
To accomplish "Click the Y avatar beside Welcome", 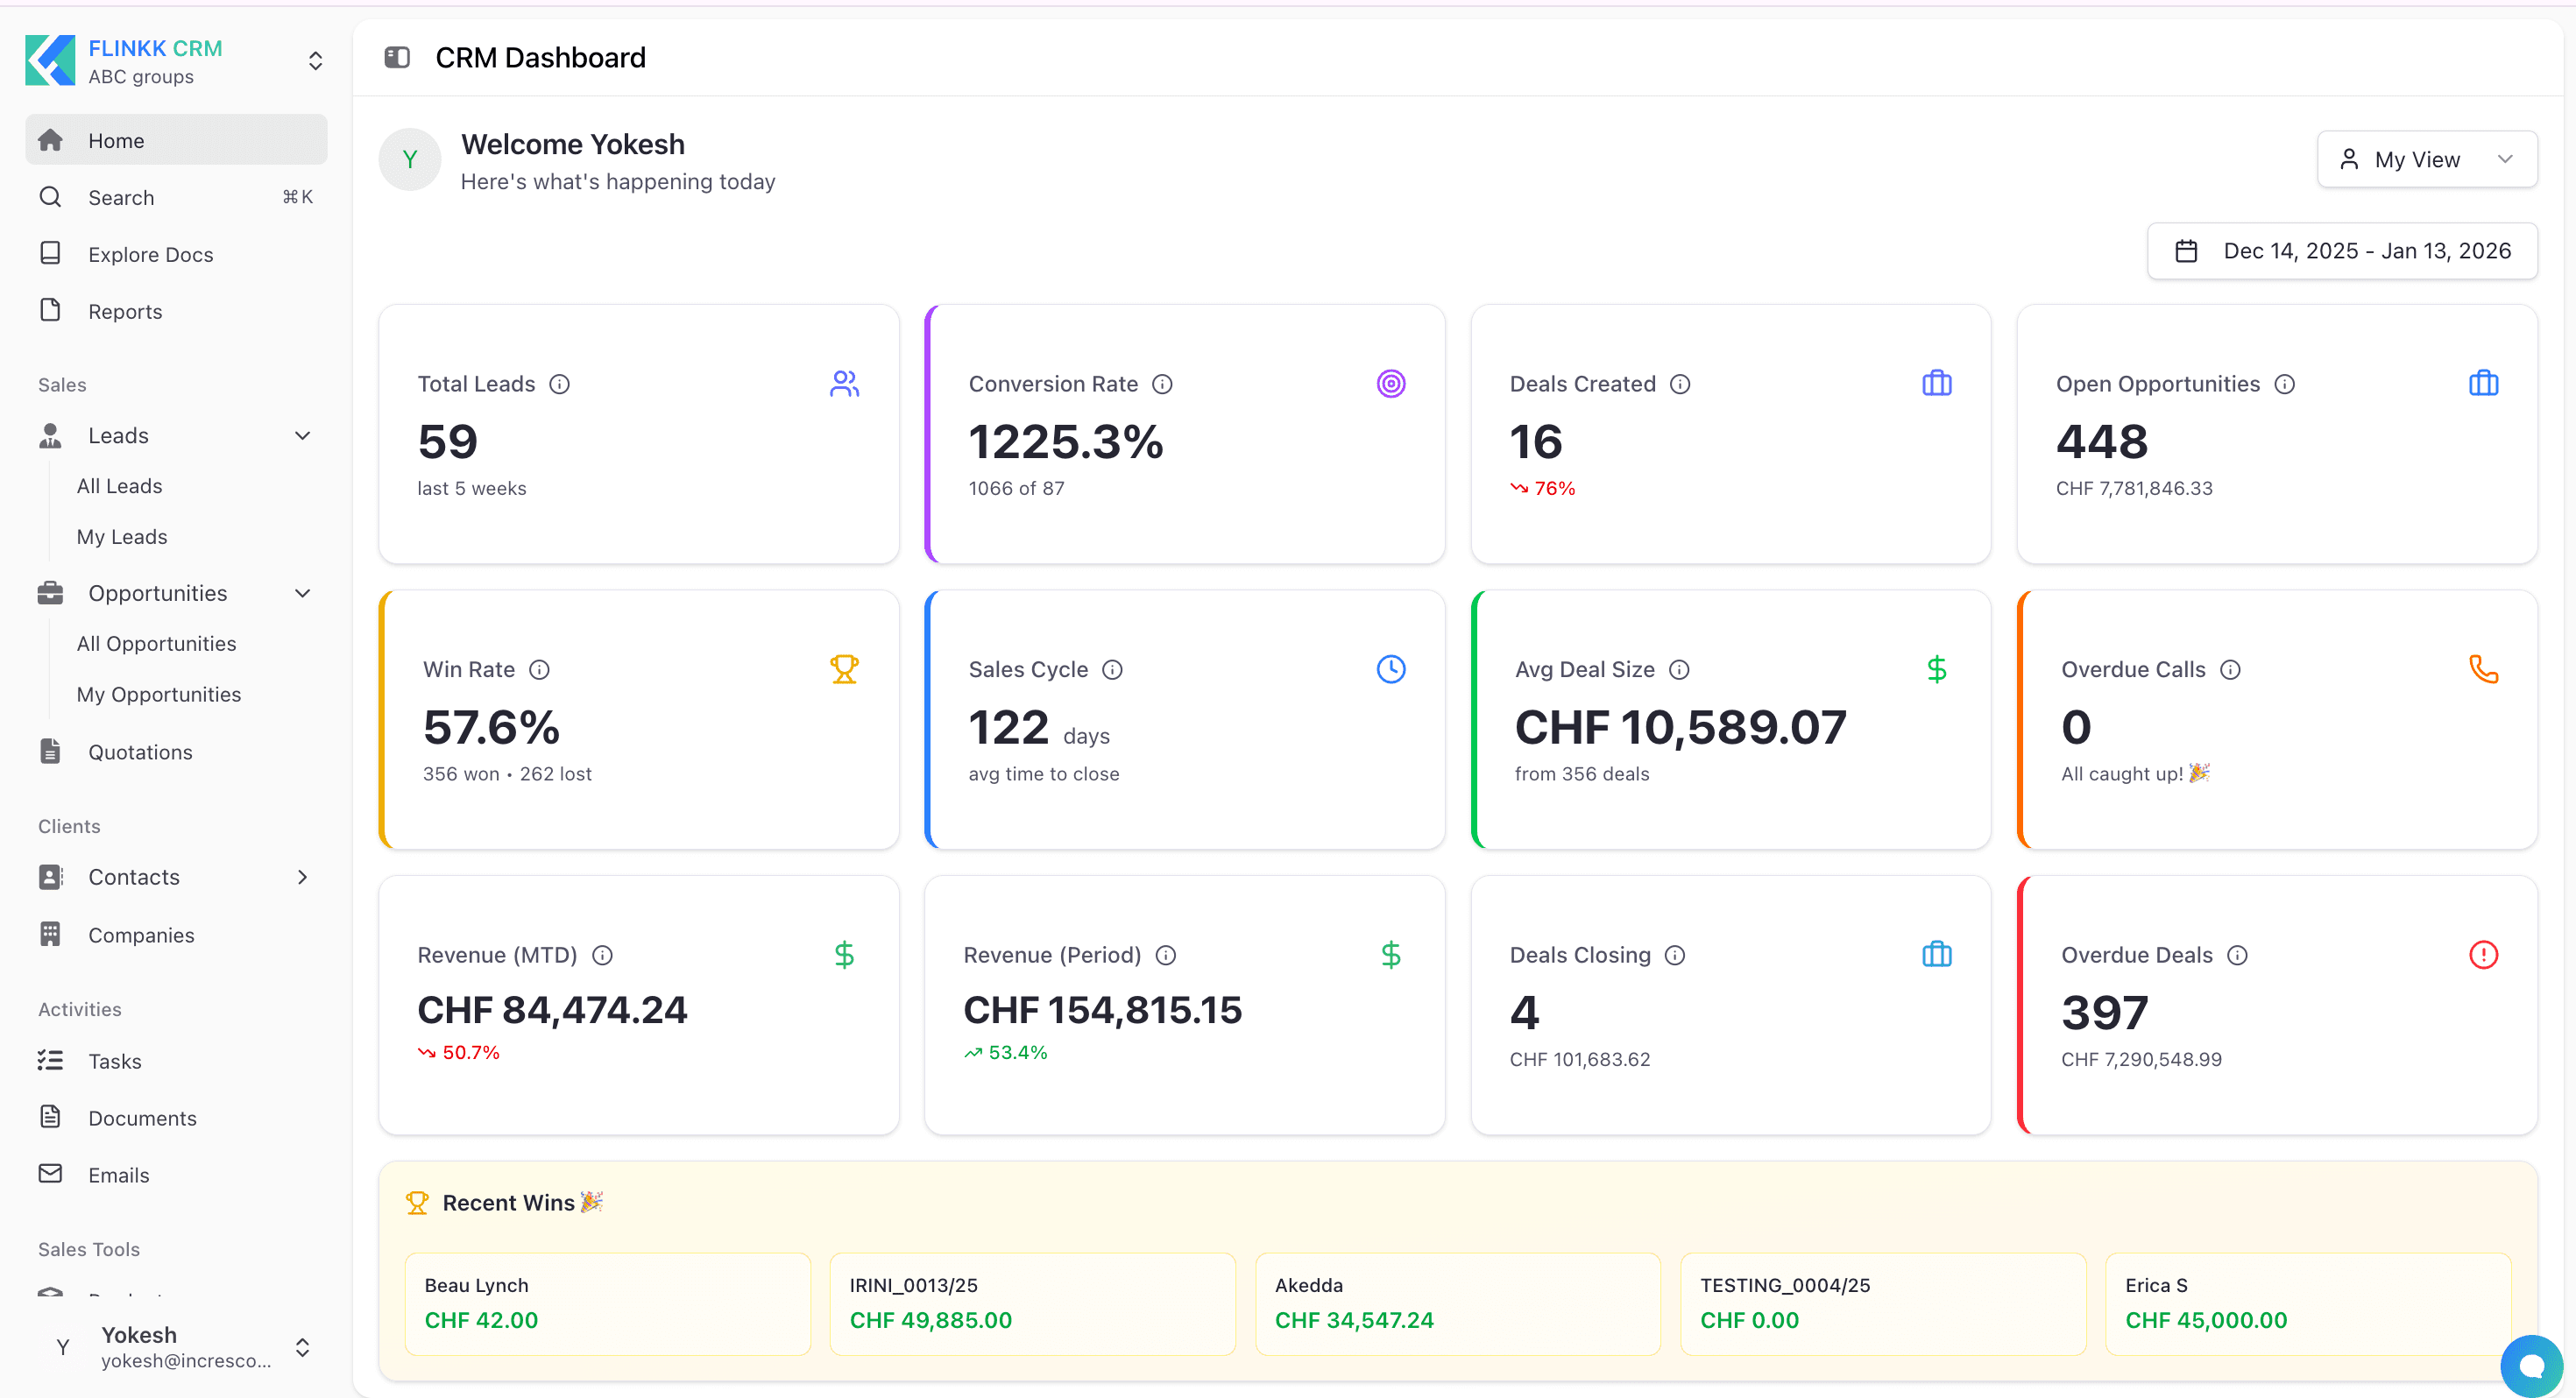I will coord(409,160).
